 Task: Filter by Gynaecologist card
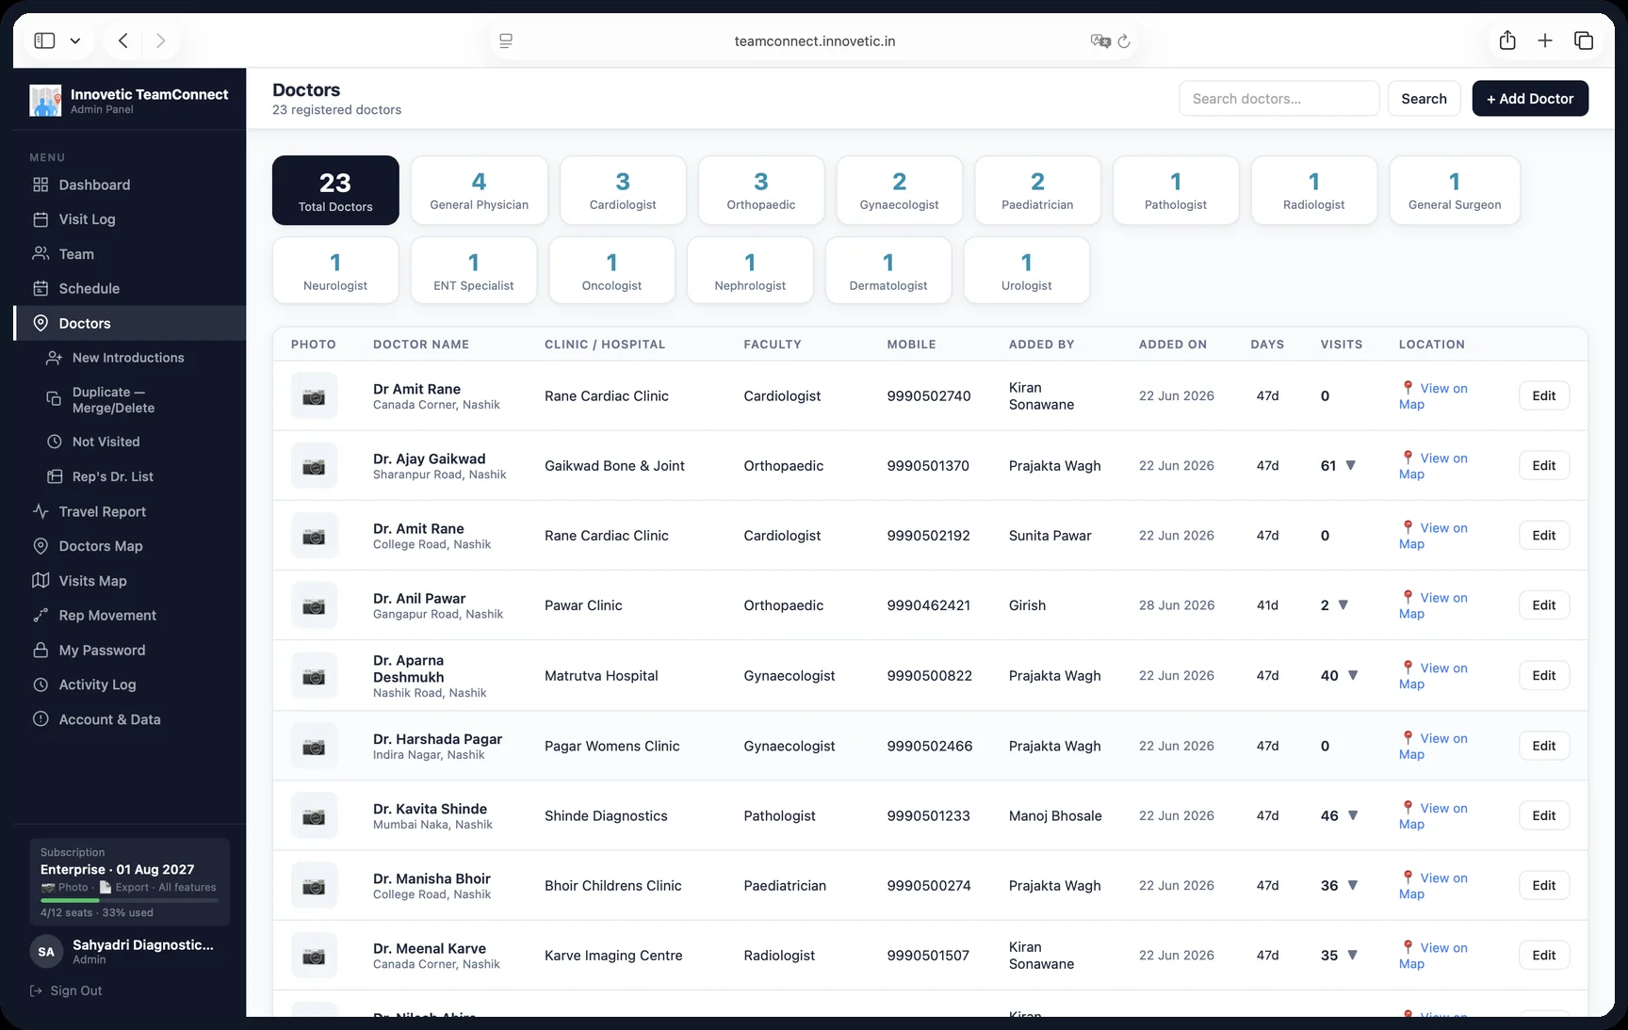coord(900,190)
